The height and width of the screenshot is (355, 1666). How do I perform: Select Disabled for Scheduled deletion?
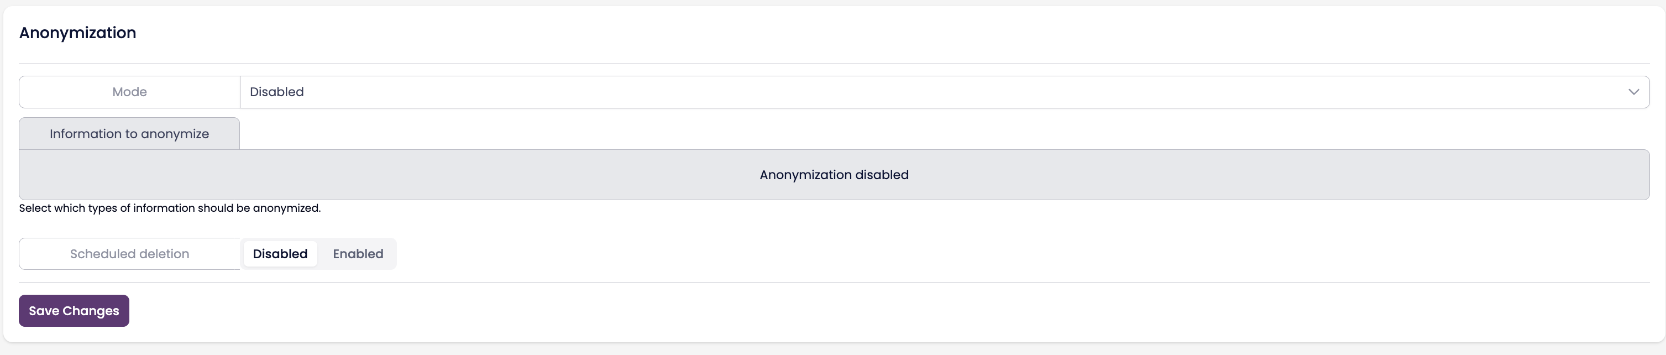(280, 254)
